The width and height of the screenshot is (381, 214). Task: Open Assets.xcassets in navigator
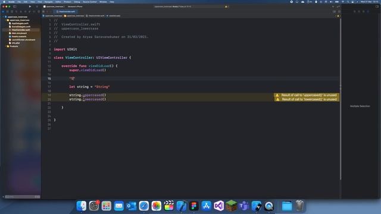pos(19,36)
